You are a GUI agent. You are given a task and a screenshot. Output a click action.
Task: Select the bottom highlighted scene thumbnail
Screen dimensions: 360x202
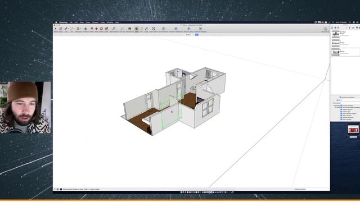(x=336, y=52)
